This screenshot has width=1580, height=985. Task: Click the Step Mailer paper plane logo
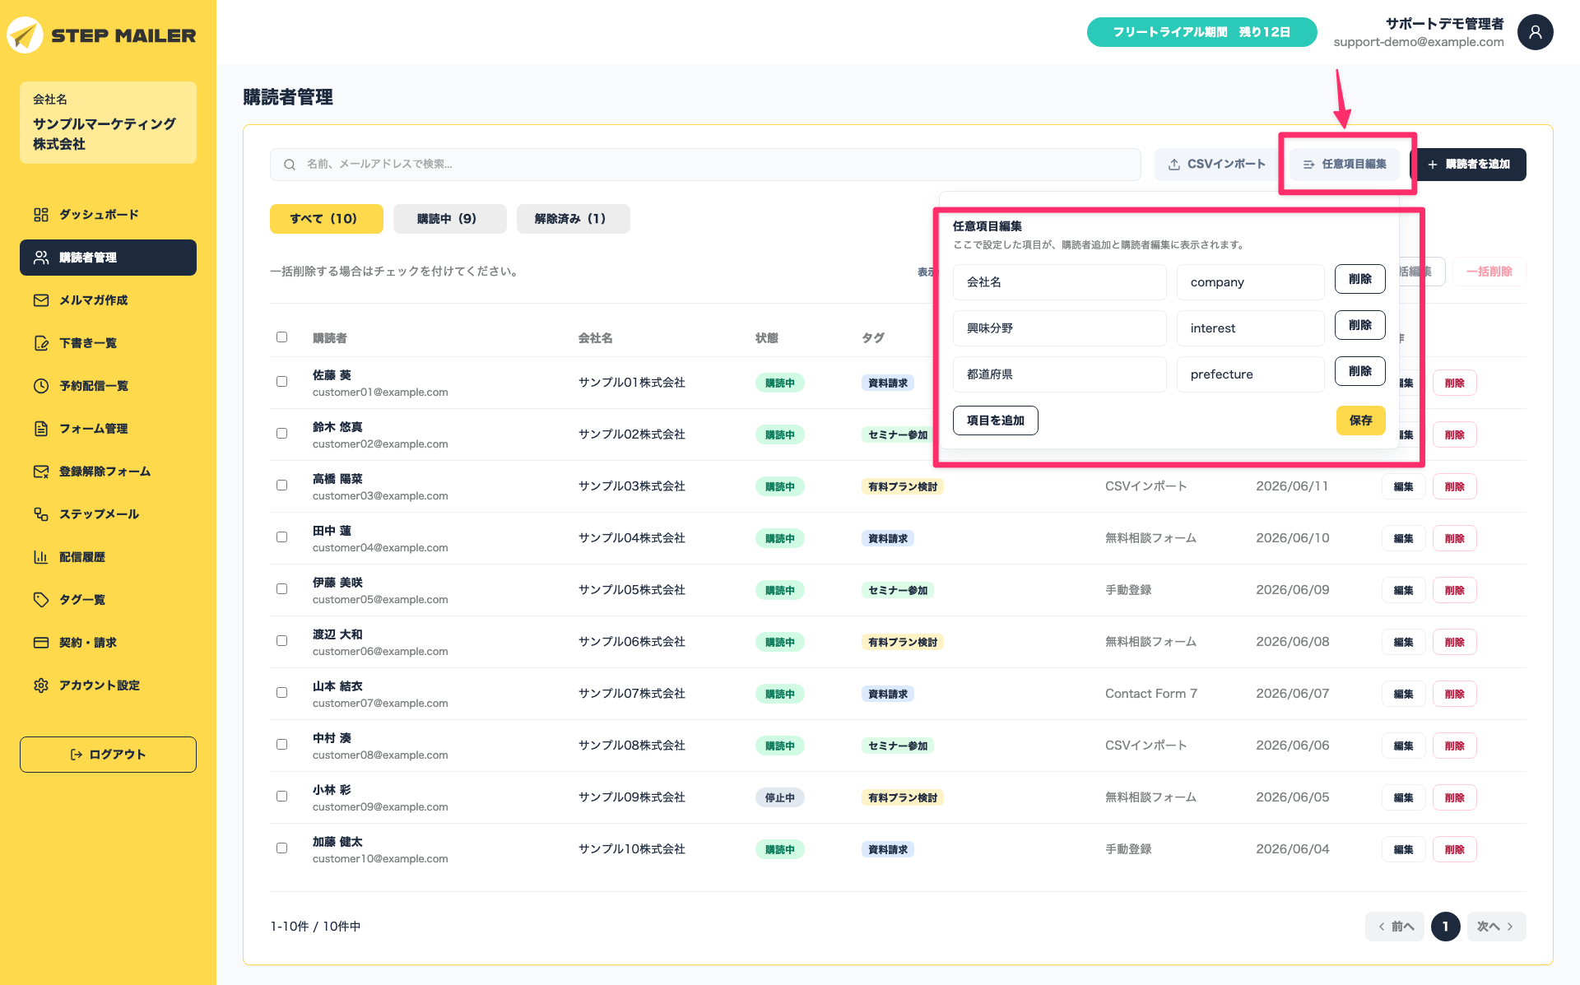pos(25,35)
